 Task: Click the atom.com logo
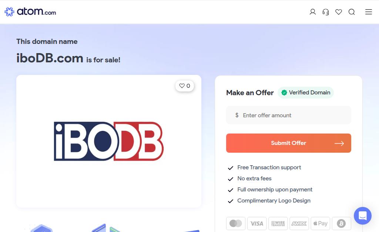(x=30, y=12)
